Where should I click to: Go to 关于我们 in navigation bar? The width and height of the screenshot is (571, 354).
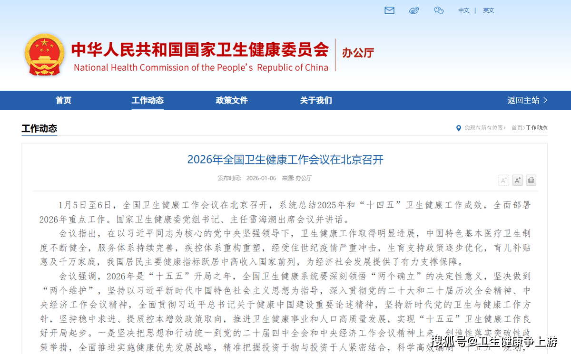tap(316, 100)
